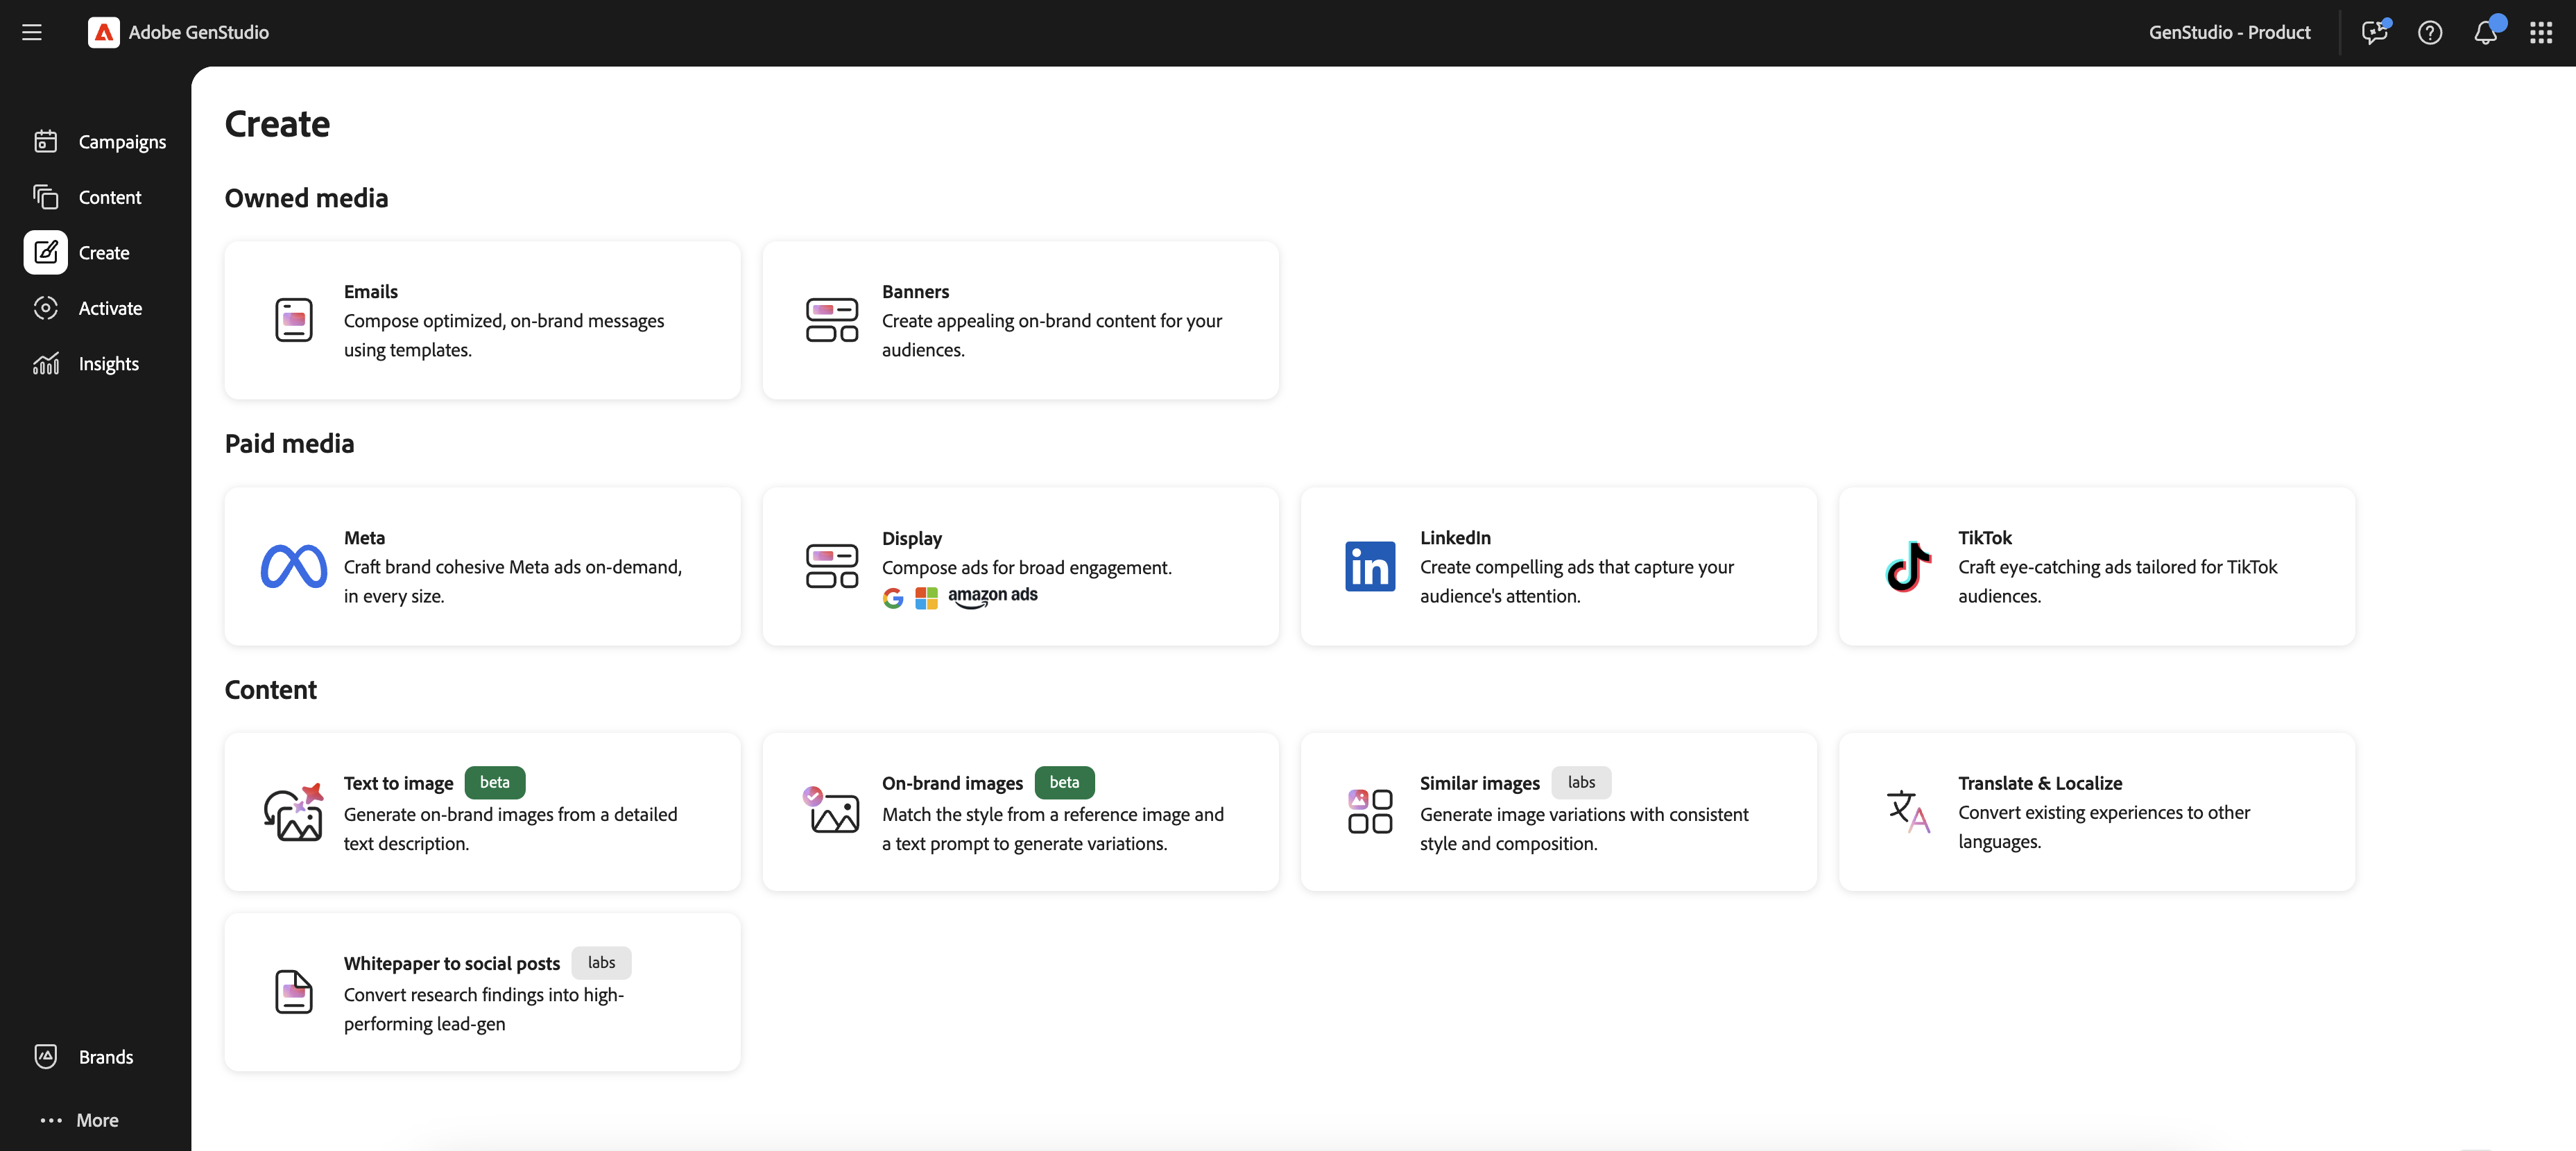This screenshot has height=1151, width=2576.
Task: Click the labs badge on Whitepaper to social posts
Action: (601, 962)
